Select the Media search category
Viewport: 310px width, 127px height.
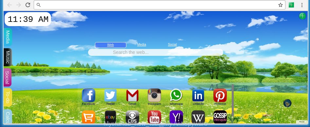[x=141, y=45]
